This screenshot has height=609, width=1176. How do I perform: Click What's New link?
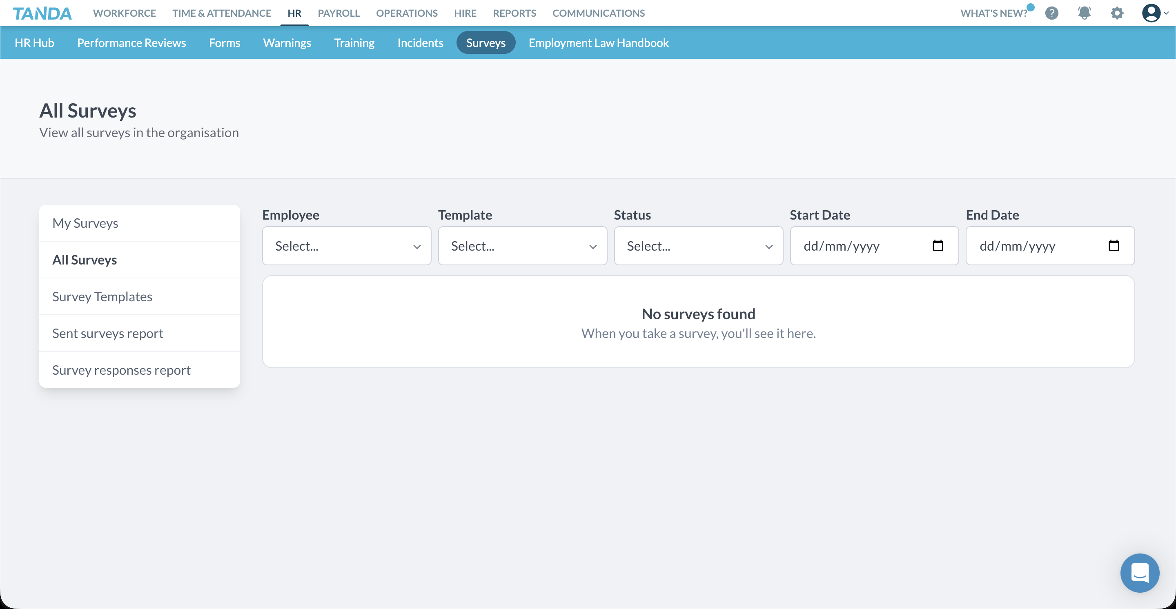click(x=993, y=13)
